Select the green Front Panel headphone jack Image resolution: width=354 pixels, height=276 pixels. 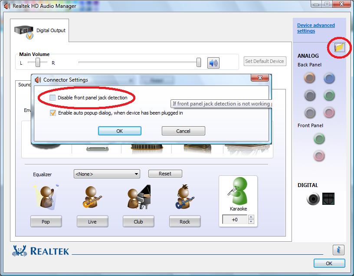click(x=319, y=139)
